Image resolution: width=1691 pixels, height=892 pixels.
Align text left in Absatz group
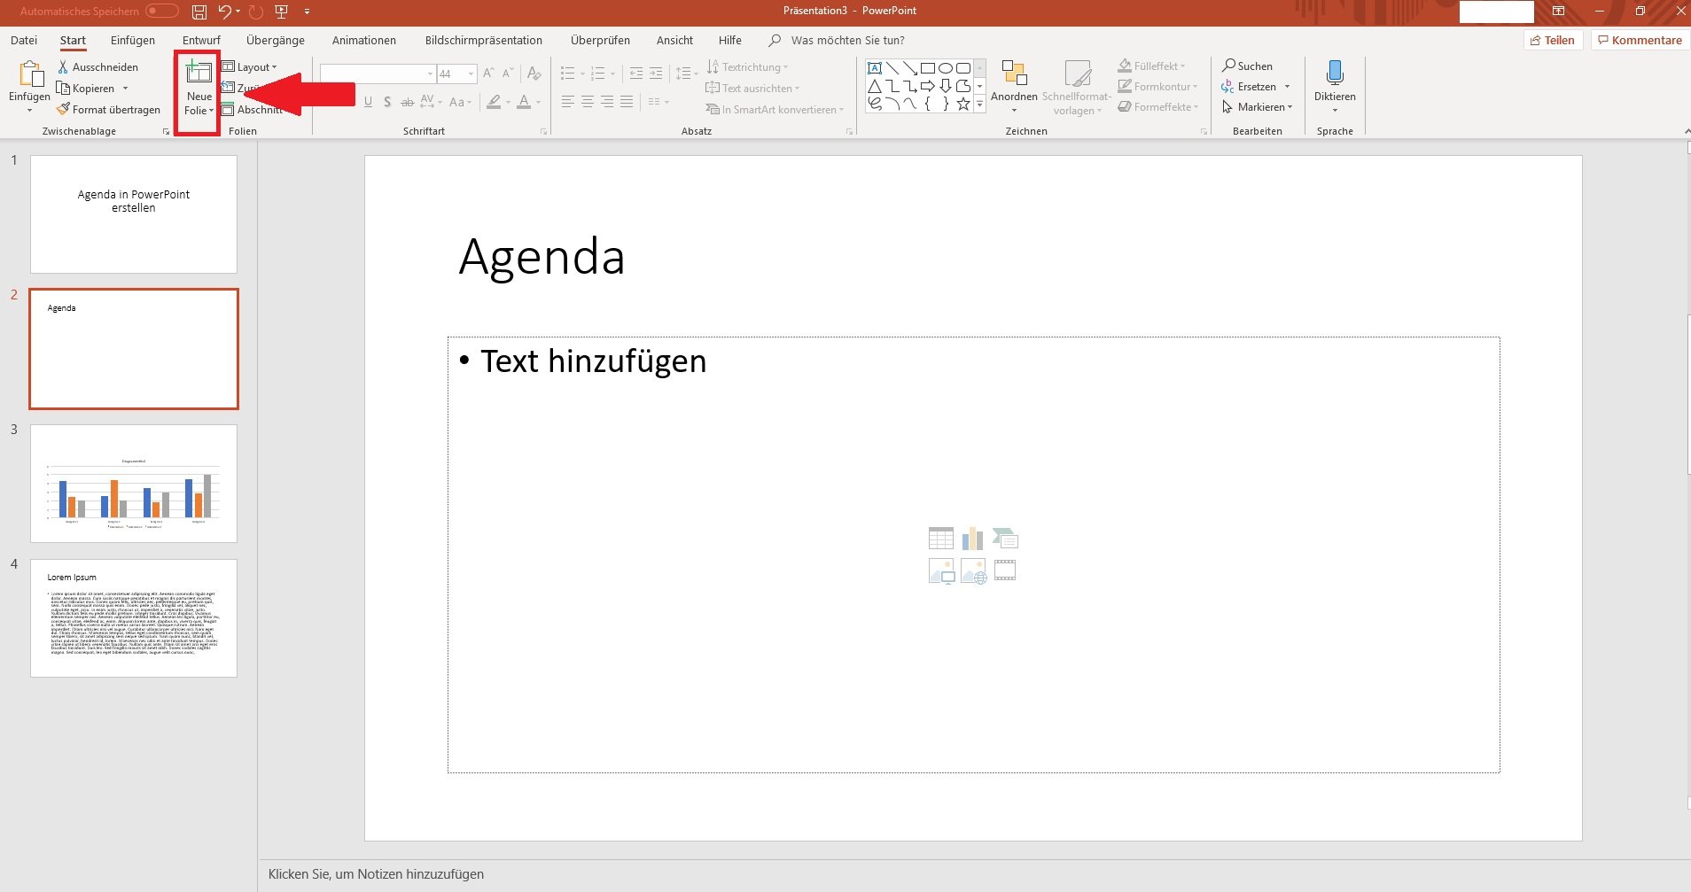568,102
